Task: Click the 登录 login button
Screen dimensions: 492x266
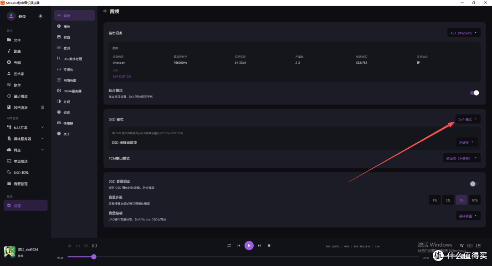Action: (22, 17)
